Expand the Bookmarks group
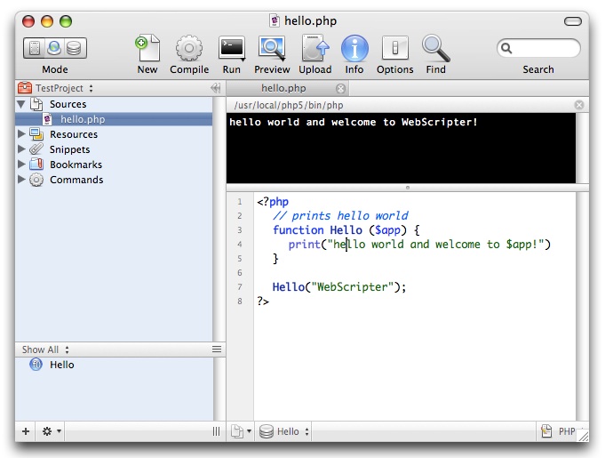The image size is (605, 458). [21, 165]
